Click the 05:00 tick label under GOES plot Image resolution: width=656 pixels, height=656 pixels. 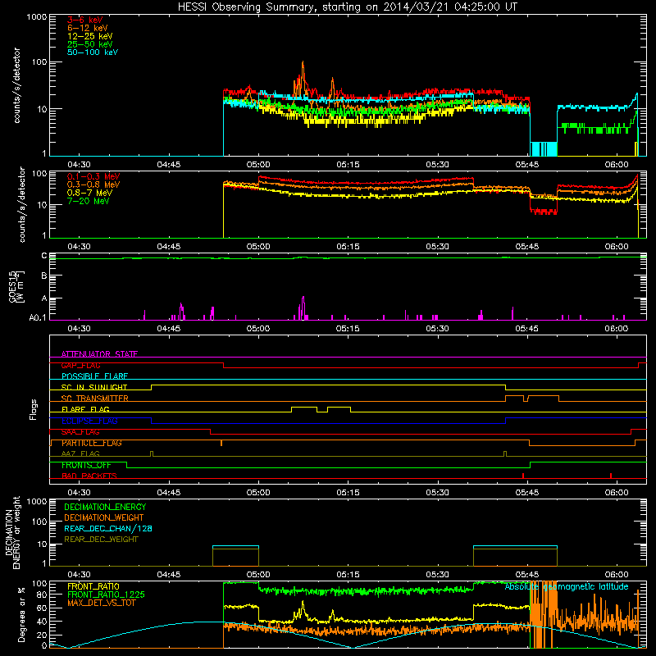pos(258,329)
